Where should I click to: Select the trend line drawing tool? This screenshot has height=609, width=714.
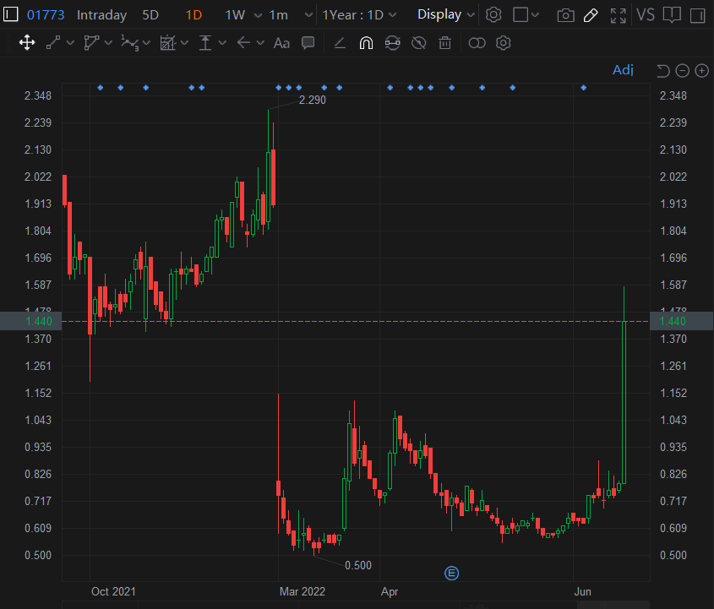point(53,43)
